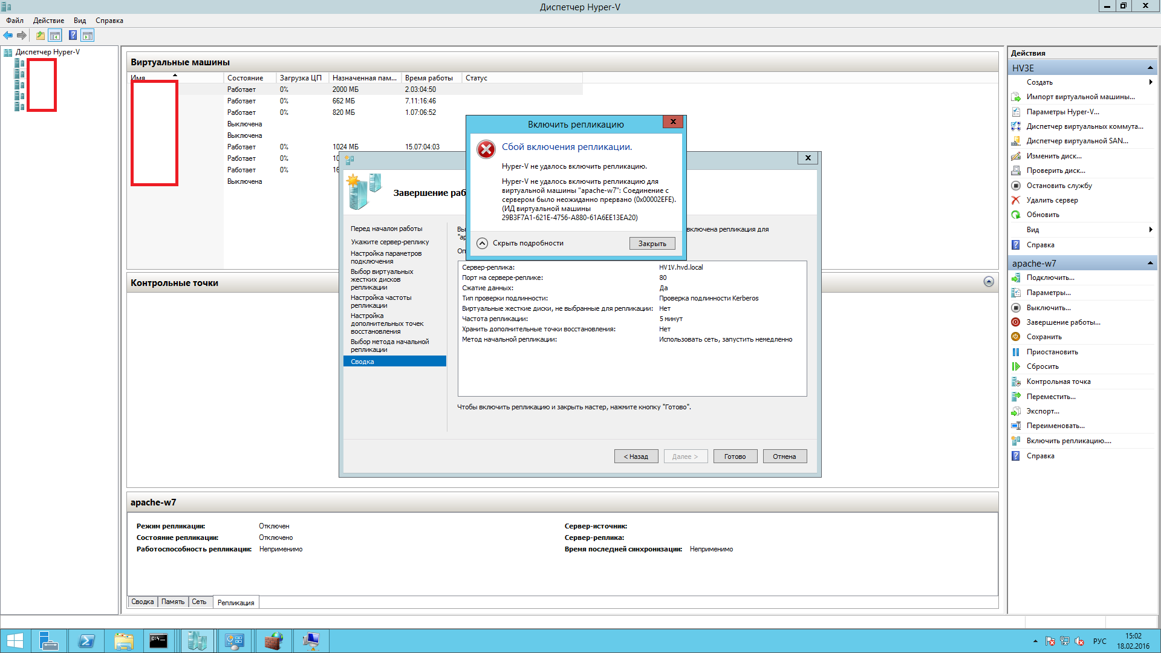Click Выключить action icon
Image resolution: width=1161 pixels, height=653 pixels.
click(x=1016, y=308)
